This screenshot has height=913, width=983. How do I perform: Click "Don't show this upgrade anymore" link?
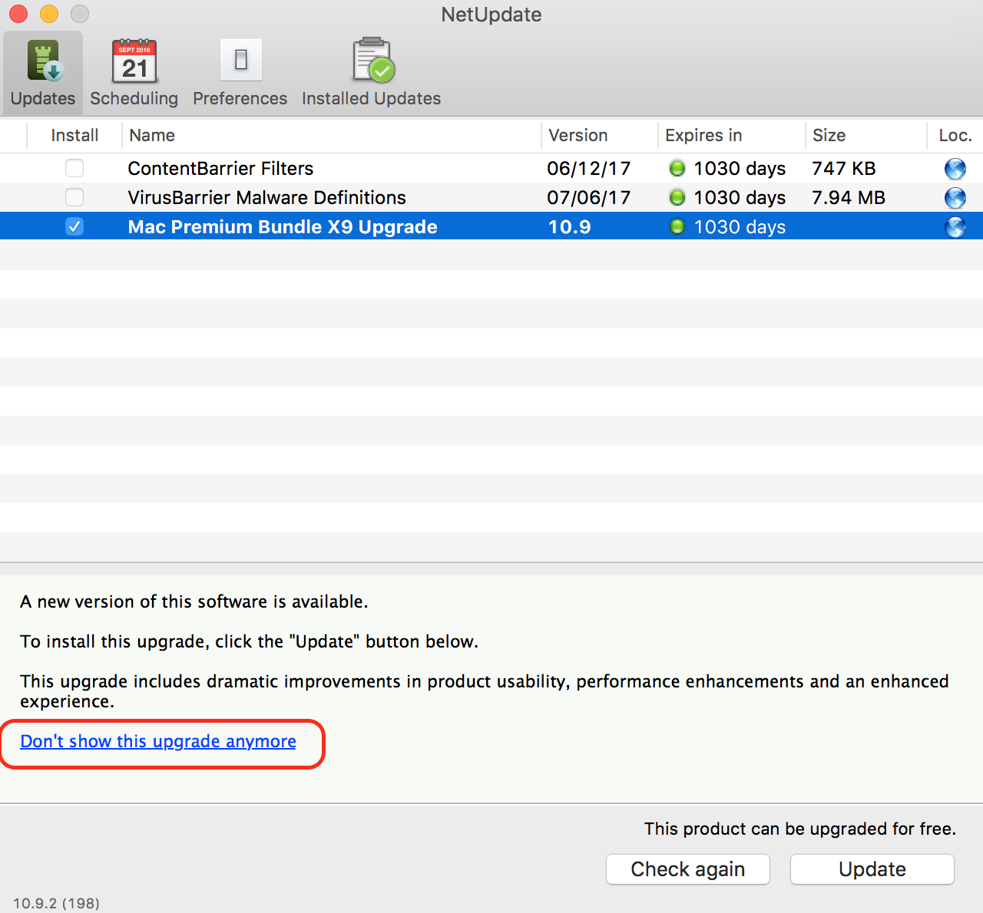(158, 741)
